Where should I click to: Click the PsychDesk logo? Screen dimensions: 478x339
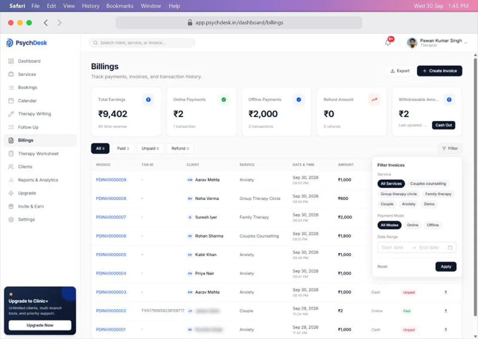click(x=27, y=43)
